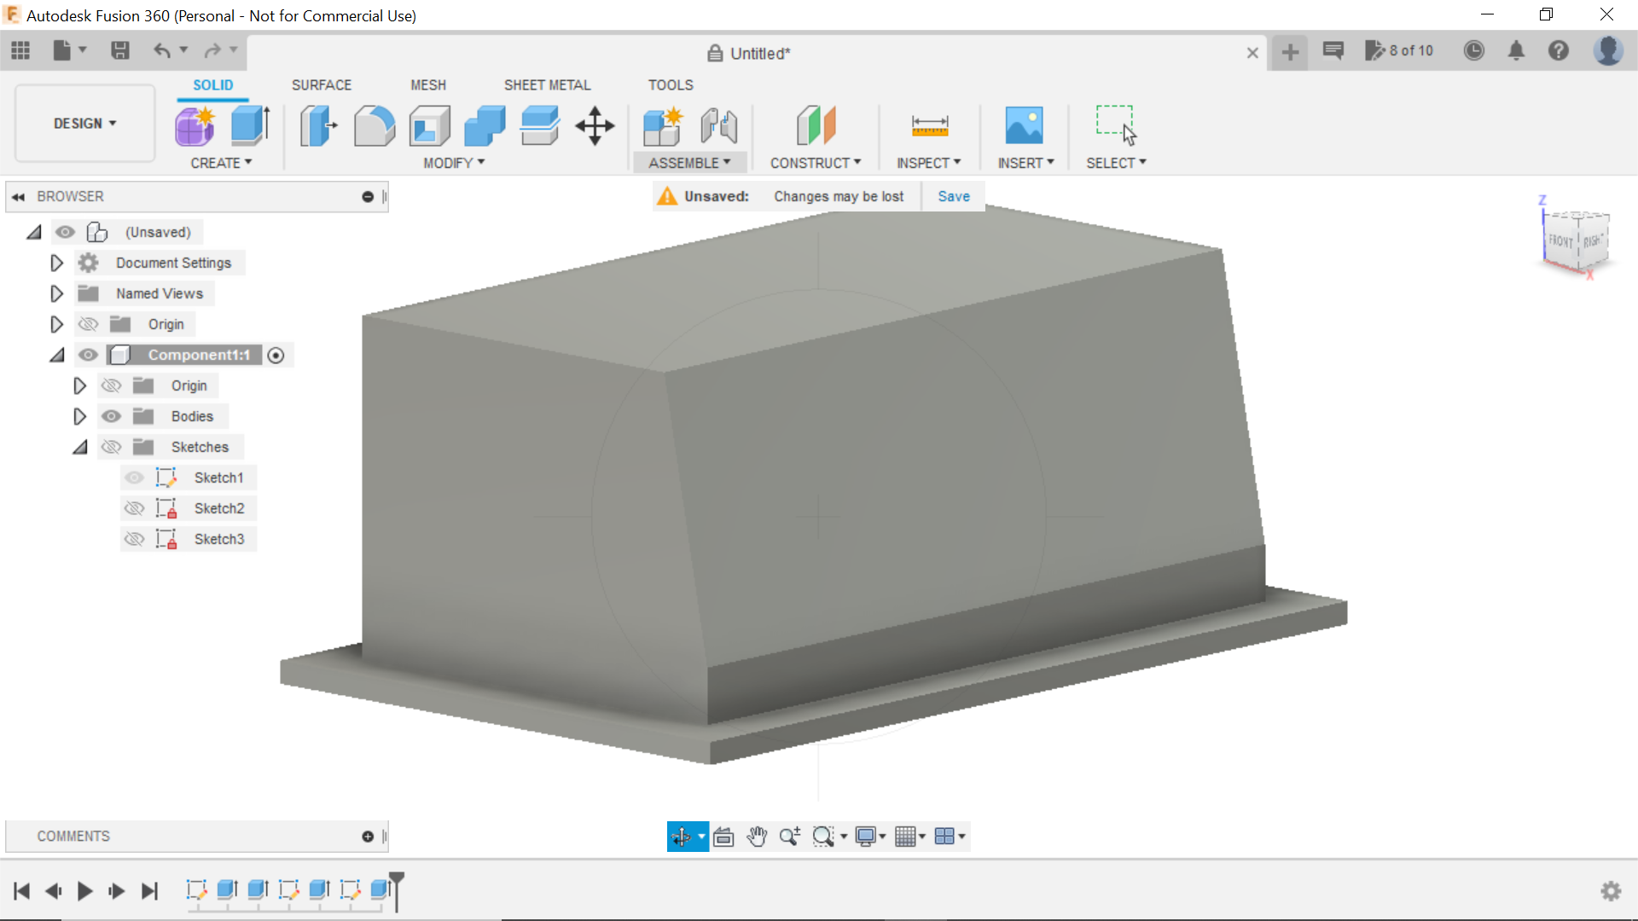Select the Fillet tool
Viewport: 1638px width, 921px height.
click(x=375, y=125)
